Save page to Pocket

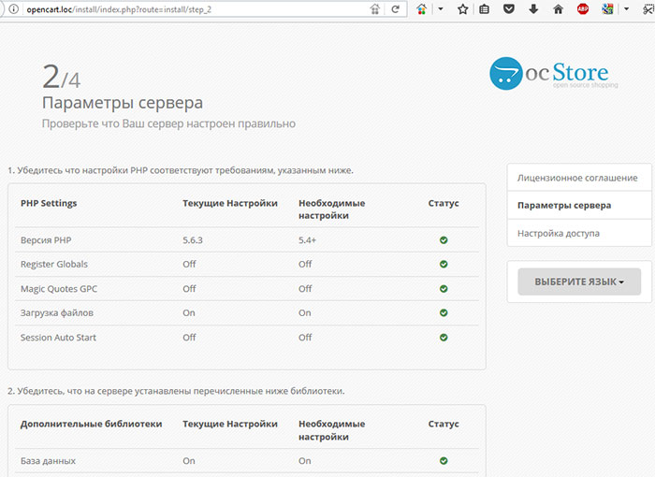click(509, 9)
